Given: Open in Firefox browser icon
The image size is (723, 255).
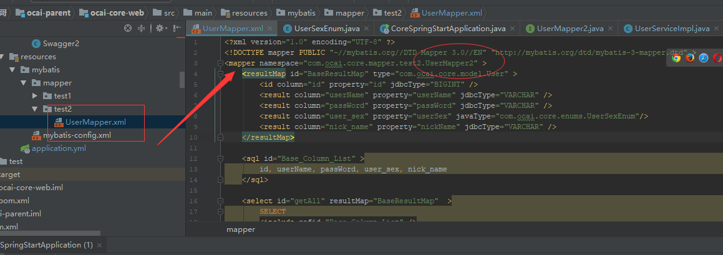Looking at the screenshot, I should (x=690, y=57).
